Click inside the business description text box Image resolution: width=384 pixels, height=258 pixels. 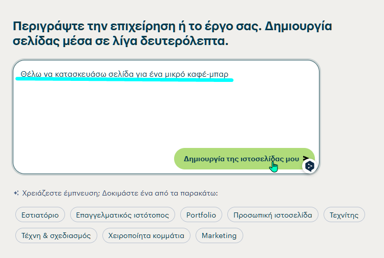166,117
